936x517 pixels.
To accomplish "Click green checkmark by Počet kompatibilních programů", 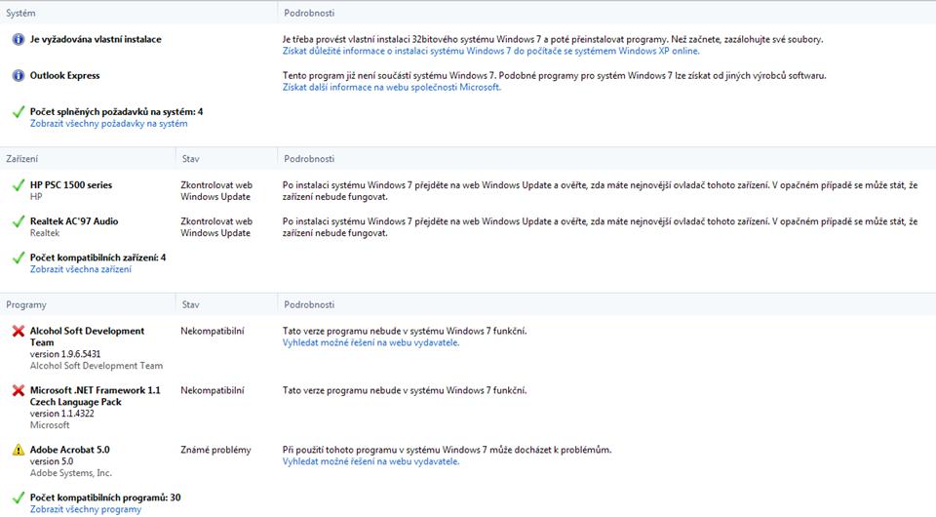I will [19, 497].
